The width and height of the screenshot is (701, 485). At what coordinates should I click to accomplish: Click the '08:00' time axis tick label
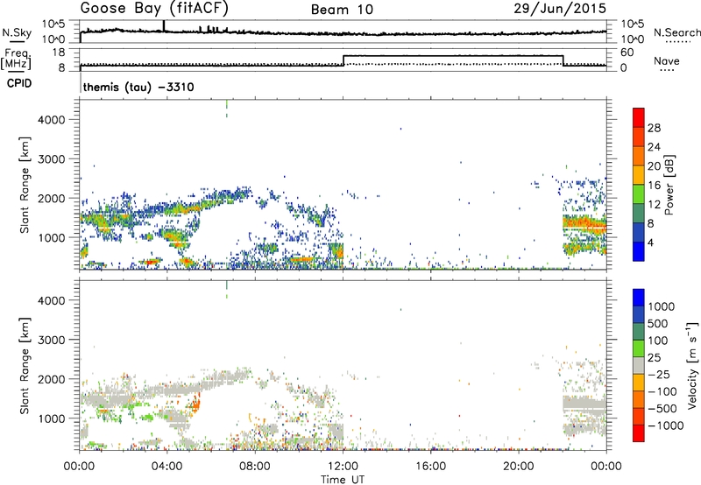(x=255, y=467)
